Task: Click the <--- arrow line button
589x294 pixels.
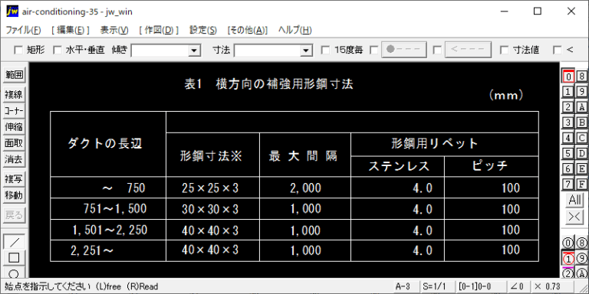Action: point(468,50)
